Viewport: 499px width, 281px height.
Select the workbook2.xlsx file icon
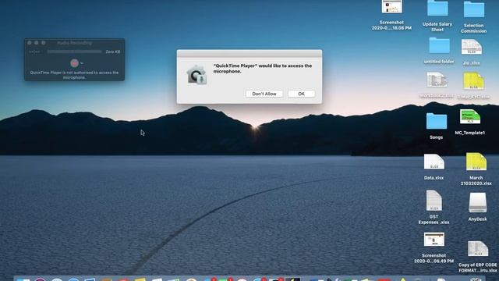pos(437,80)
